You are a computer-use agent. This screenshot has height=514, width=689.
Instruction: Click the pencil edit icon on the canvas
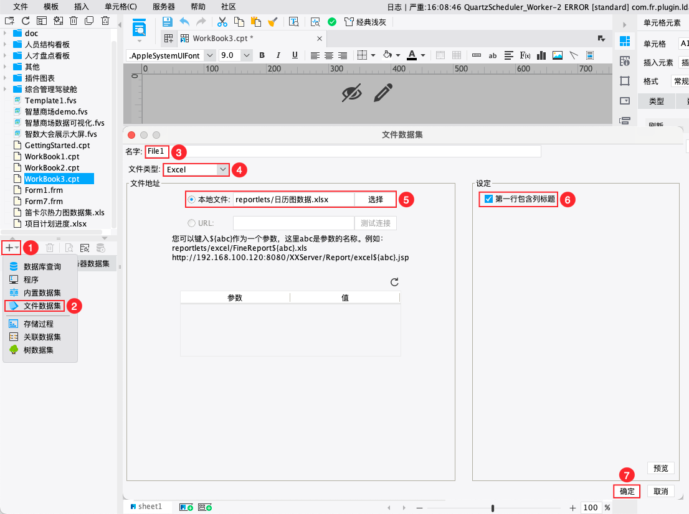click(383, 93)
